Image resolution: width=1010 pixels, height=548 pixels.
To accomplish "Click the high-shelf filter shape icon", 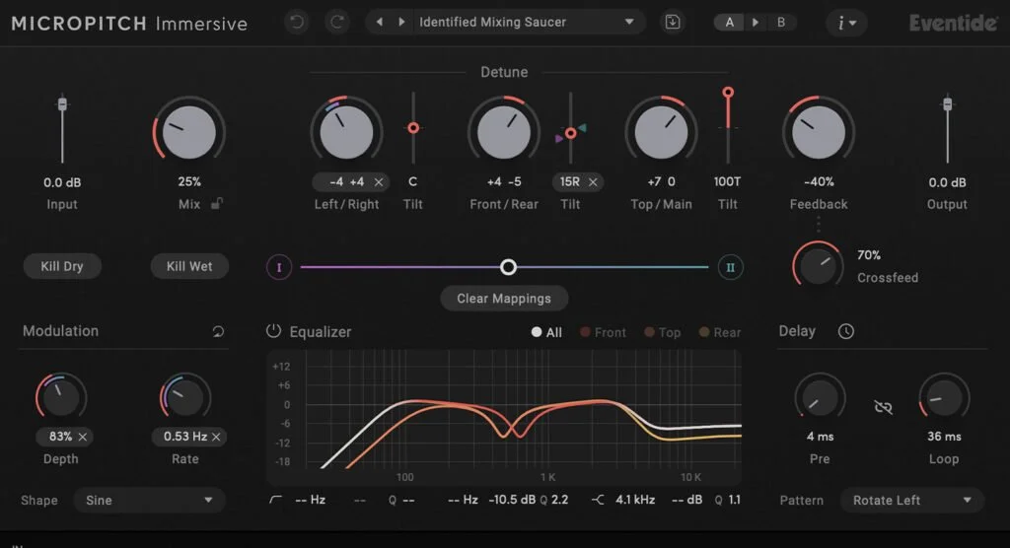I will (x=598, y=500).
